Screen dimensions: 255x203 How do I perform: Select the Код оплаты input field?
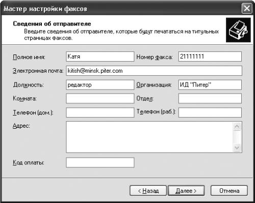click(100, 162)
